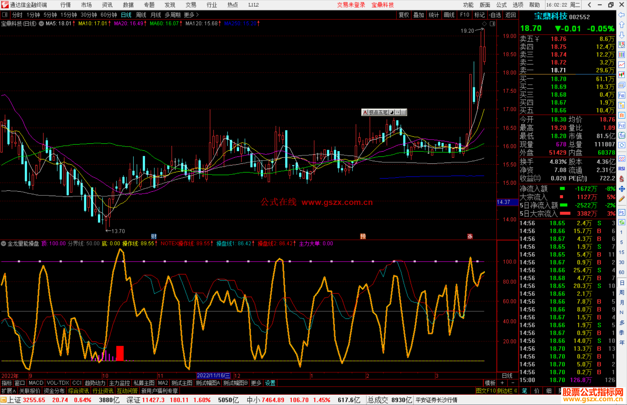Toggle the round button beside 宝鼎科技(日线)

point(42,24)
